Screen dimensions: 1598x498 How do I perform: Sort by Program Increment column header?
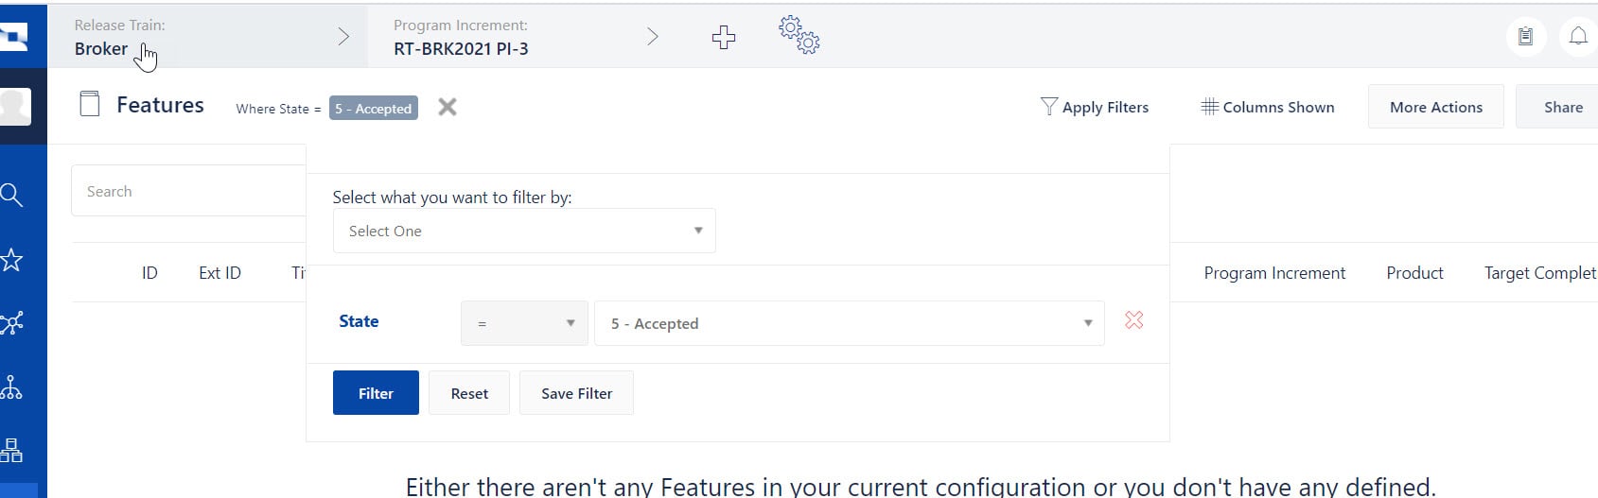click(x=1274, y=273)
